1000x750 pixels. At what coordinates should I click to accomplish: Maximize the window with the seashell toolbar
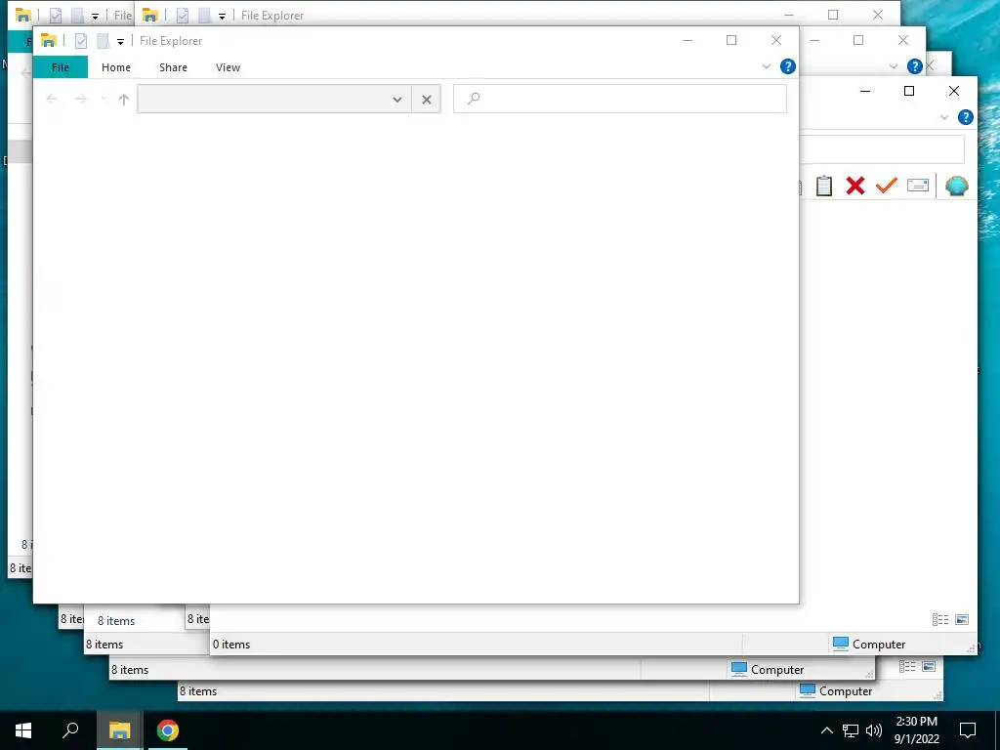[909, 91]
